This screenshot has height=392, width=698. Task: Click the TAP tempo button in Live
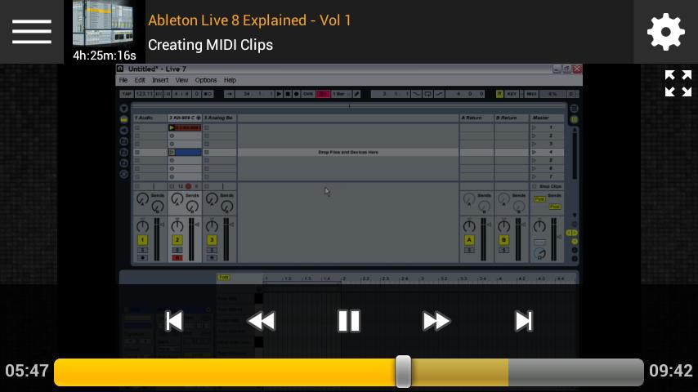click(127, 94)
